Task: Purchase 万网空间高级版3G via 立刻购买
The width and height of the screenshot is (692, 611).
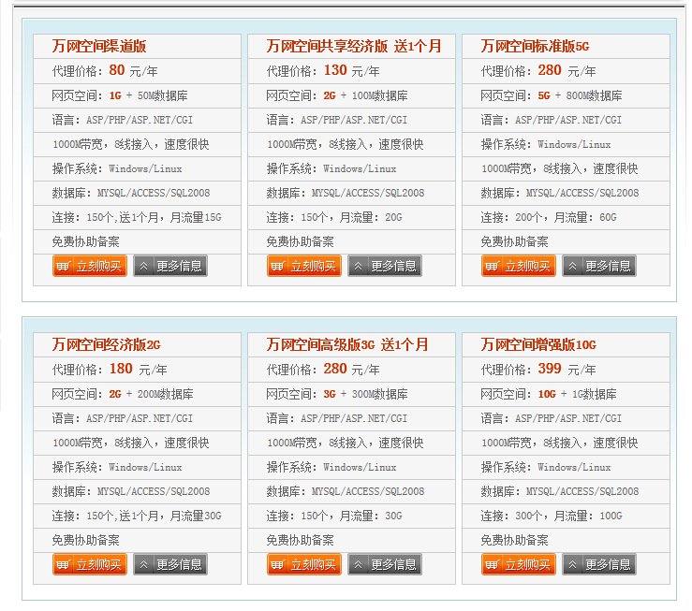Action: 304,564
